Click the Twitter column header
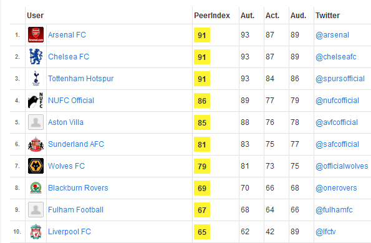The width and height of the screenshot is (371, 243). click(x=328, y=16)
